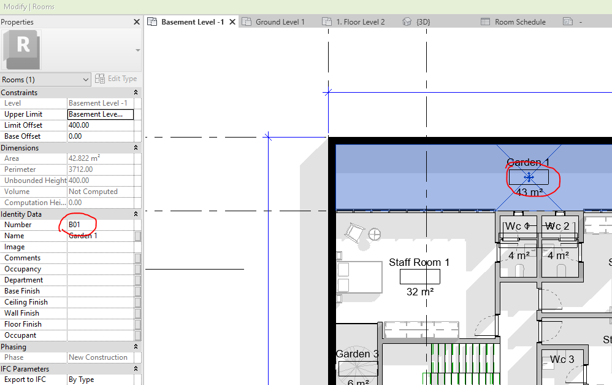Image resolution: width=612 pixels, height=385 pixels.
Task: Open the Rooms (1) type selector dropdown
Action: (85, 79)
